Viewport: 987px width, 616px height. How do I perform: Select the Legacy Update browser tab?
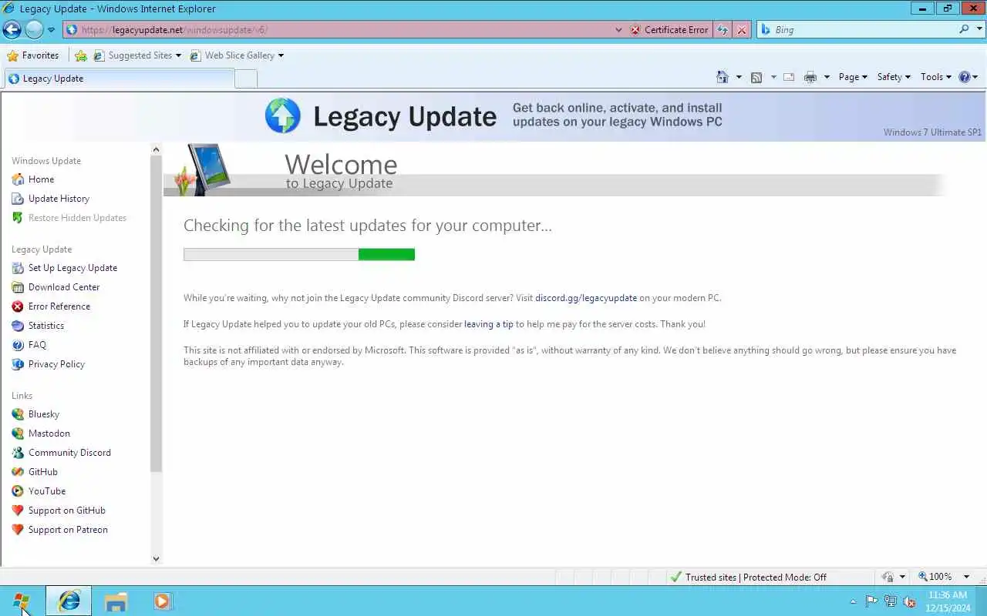[x=119, y=79]
